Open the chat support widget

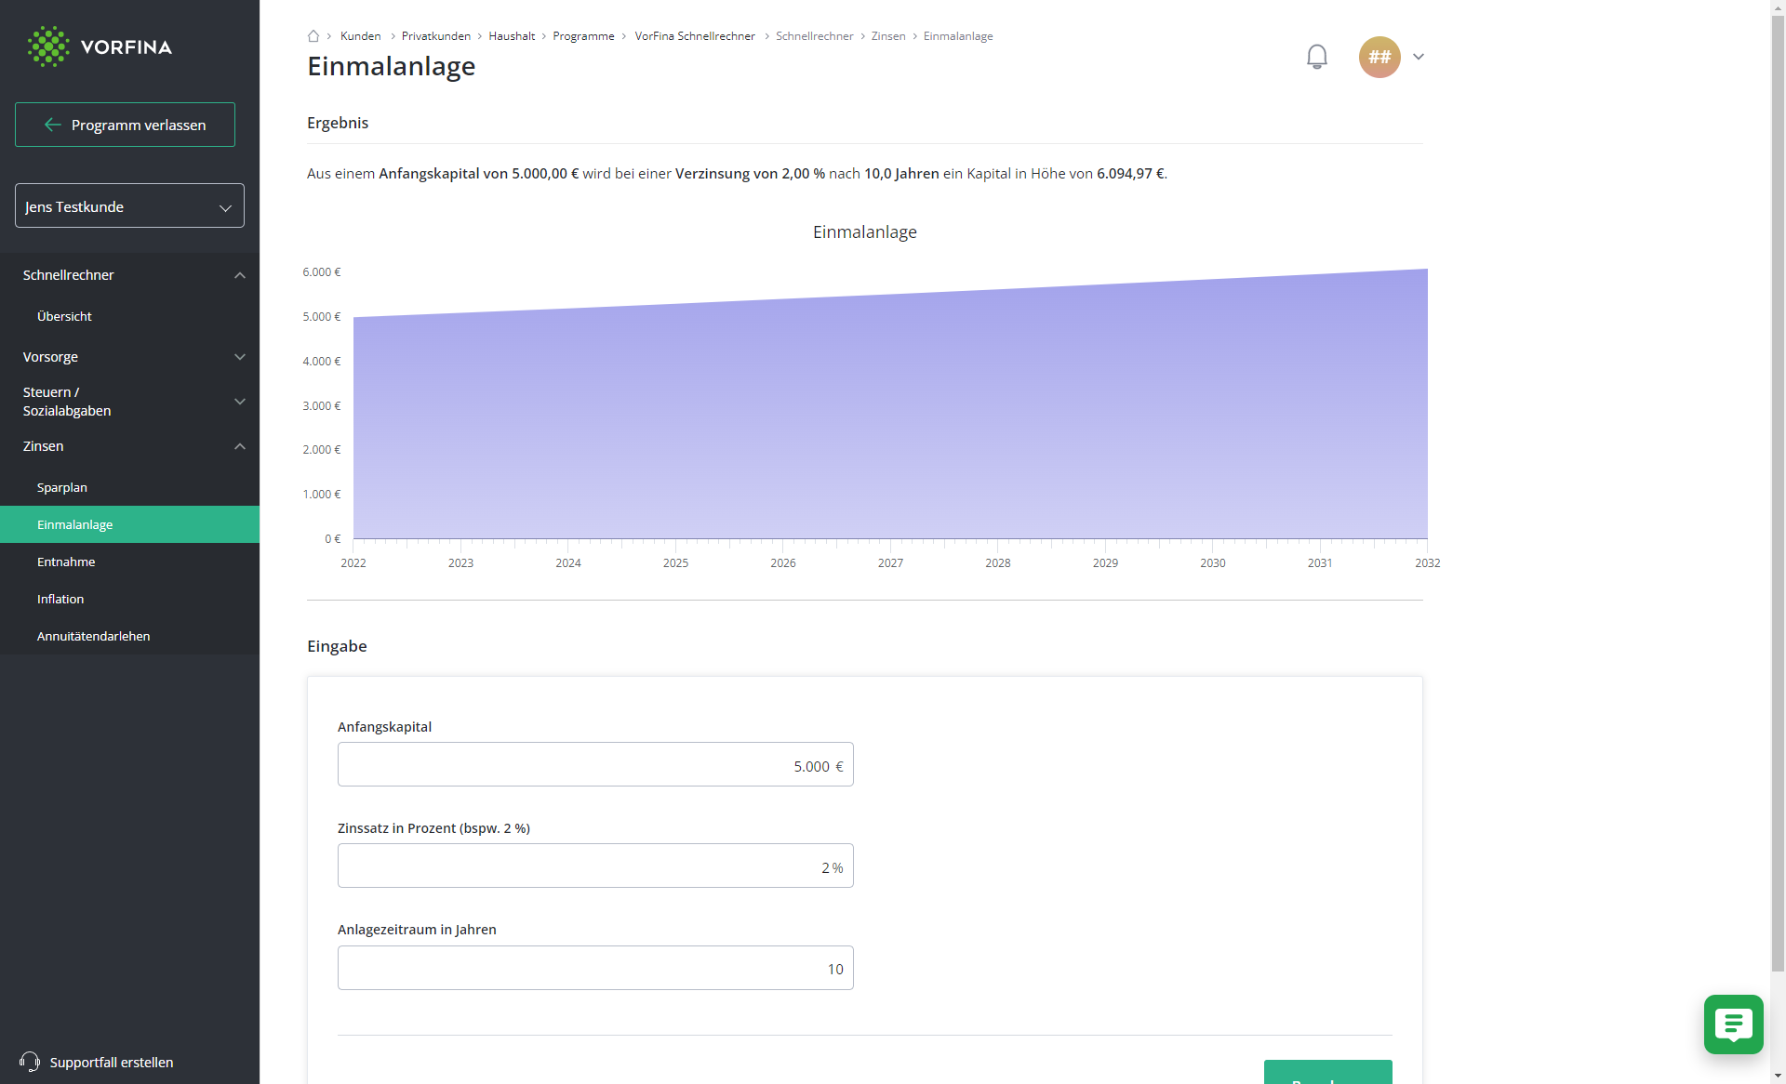click(x=1733, y=1024)
